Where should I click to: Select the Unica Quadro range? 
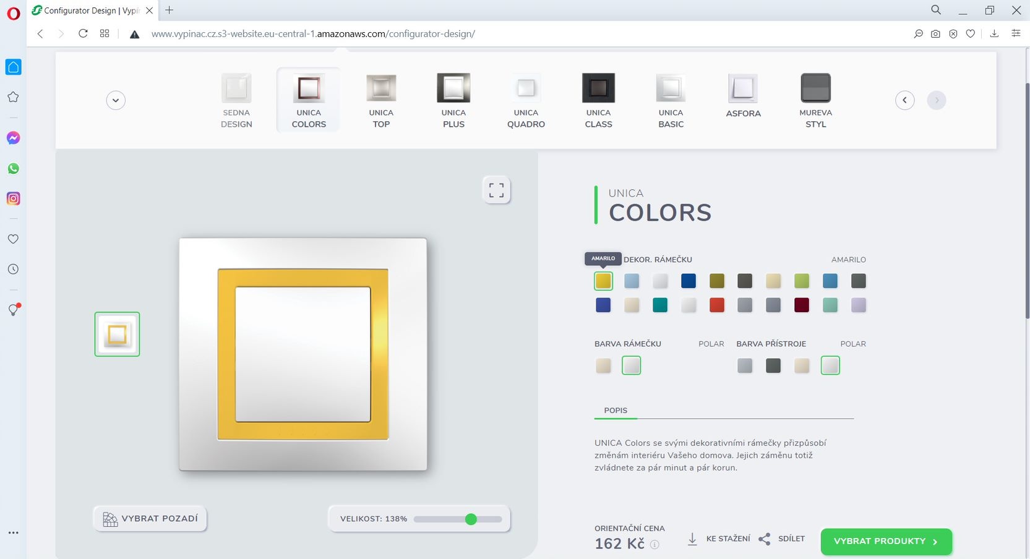526,101
